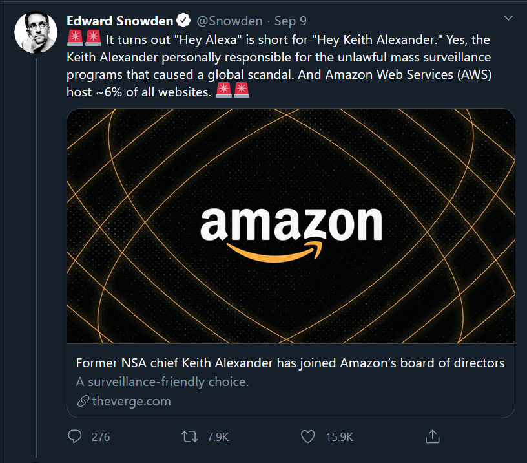Image resolution: width=527 pixels, height=463 pixels.
Task: Click the 'A surveillance-friendly choice.' description
Action: pyautogui.click(x=162, y=382)
